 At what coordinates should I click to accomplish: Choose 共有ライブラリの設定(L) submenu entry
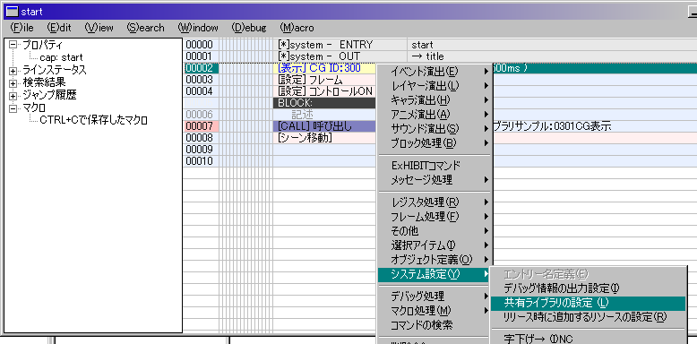pyautogui.click(x=588, y=303)
